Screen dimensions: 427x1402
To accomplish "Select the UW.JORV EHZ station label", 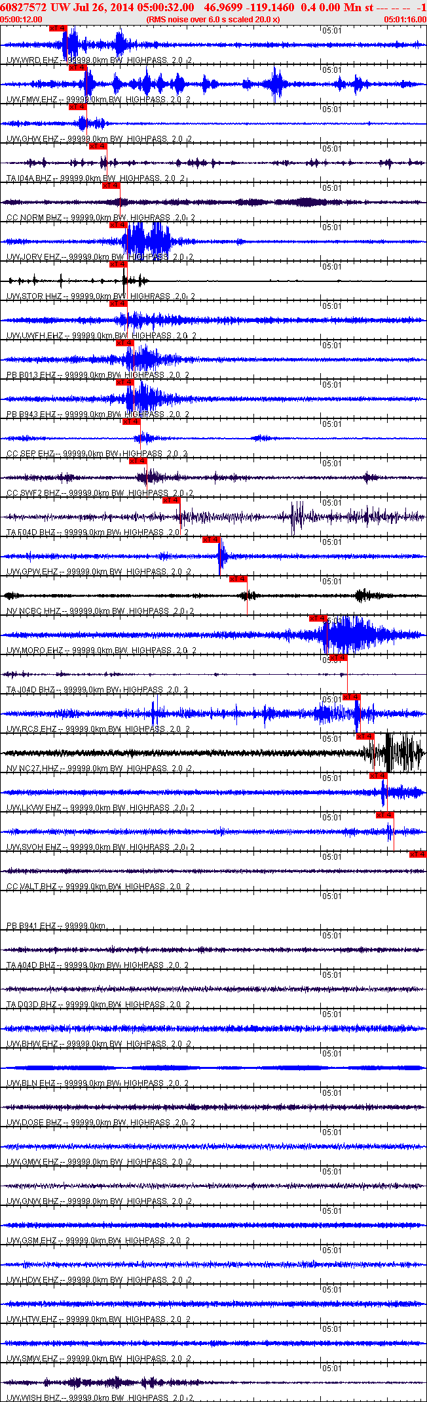I will click(x=100, y=256).
